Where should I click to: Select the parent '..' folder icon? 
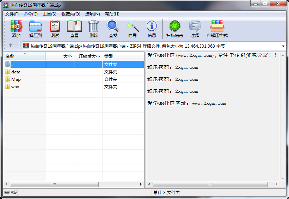pyautogui.click(x=7, y=64)
